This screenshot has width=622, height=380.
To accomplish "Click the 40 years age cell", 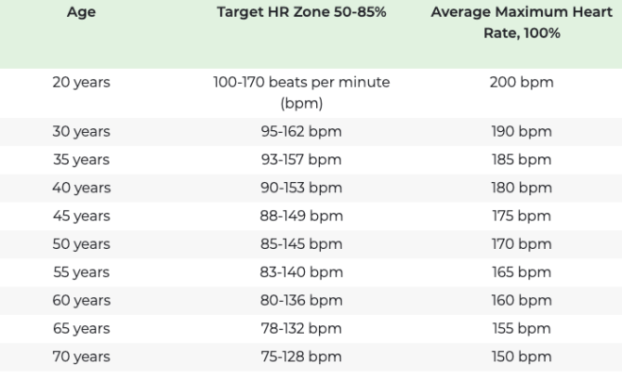I will click(81, 188).
